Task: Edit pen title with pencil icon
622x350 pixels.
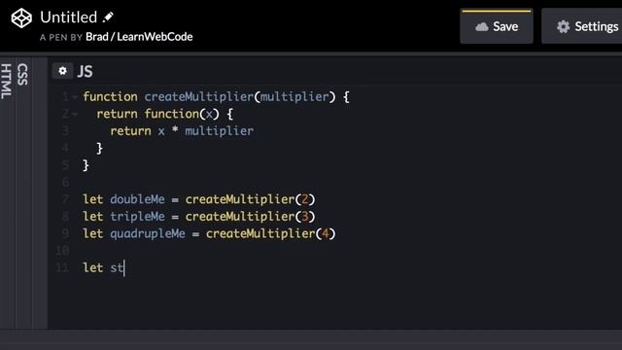Action: (108, 17)
